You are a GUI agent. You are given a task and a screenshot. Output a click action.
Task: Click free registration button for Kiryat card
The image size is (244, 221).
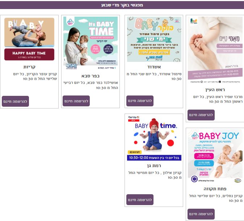pos(16,101)
